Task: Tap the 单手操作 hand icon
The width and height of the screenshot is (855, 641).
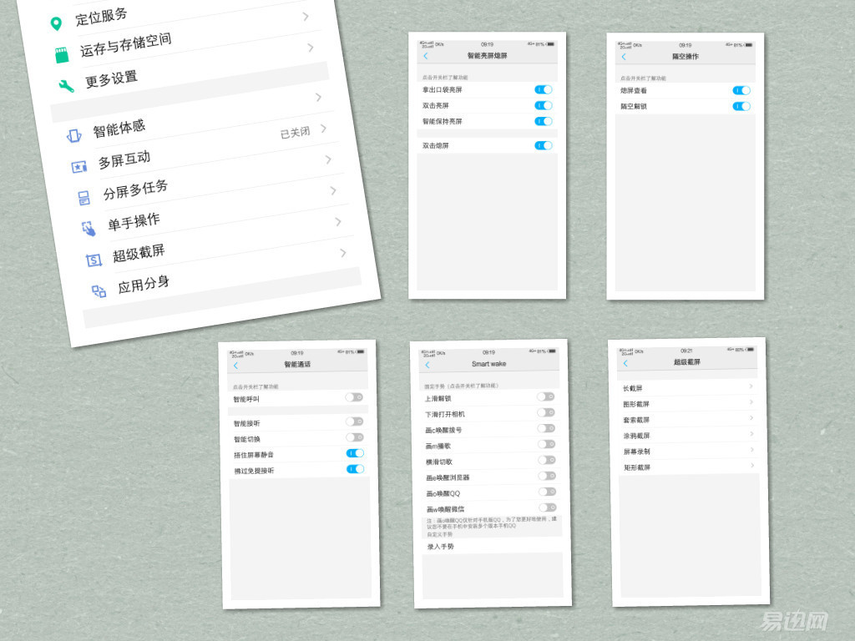Action: pyautogui.click(x=89, y=228)
